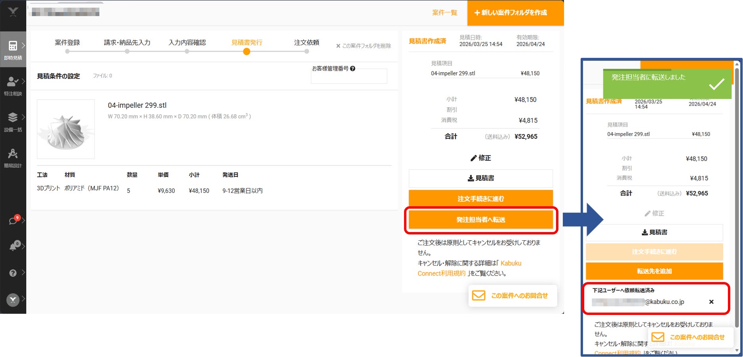Screen dimensions: 743x357
Task: Go to the 案件登録 step
Action: pos(67,43)
